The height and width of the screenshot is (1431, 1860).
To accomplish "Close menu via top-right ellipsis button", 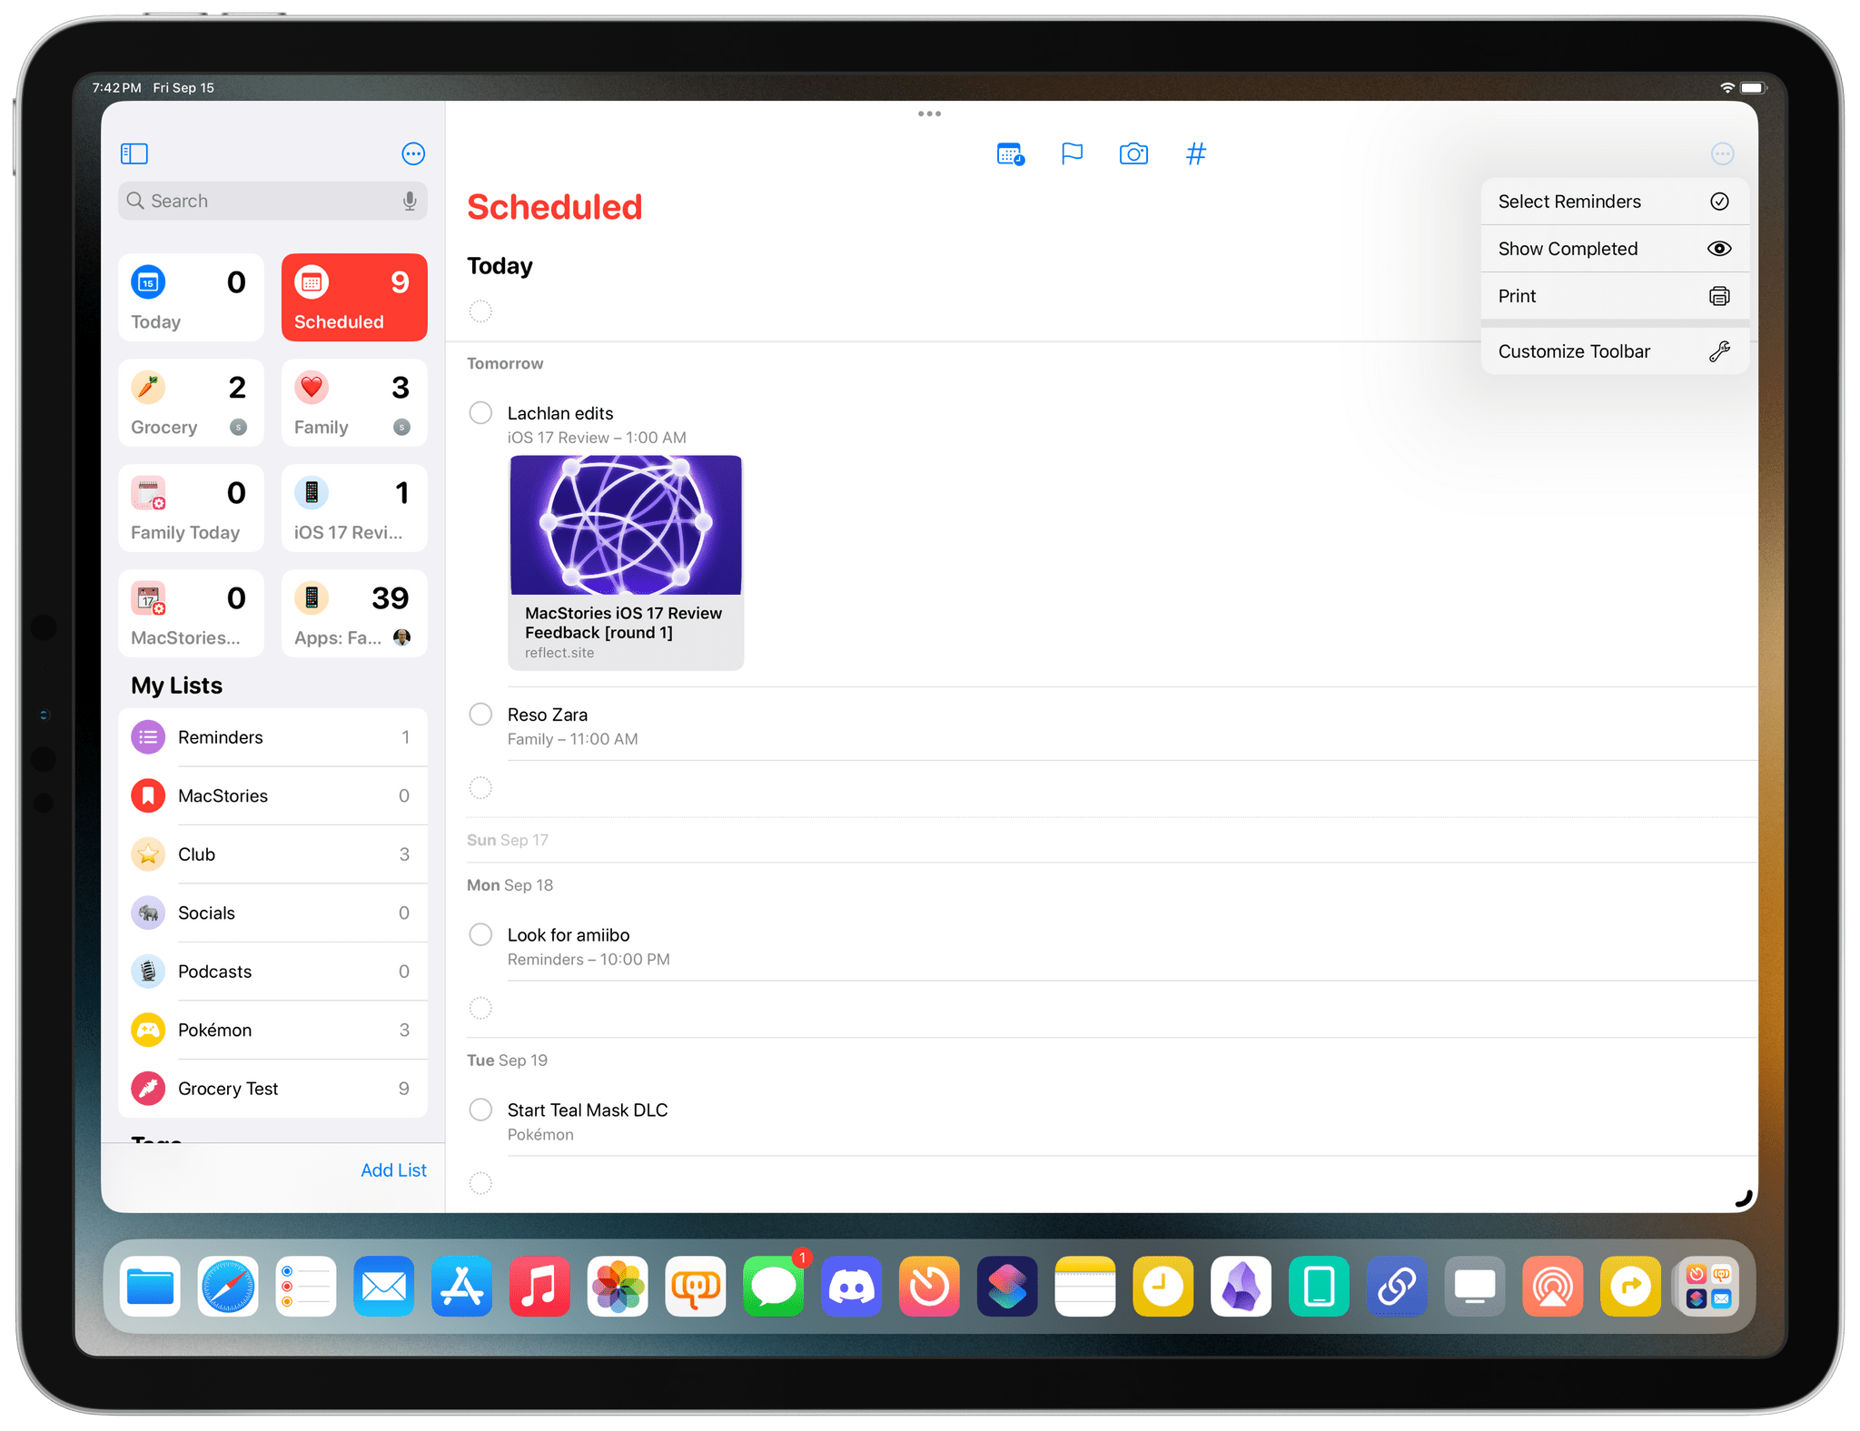I will (1722, 153).
